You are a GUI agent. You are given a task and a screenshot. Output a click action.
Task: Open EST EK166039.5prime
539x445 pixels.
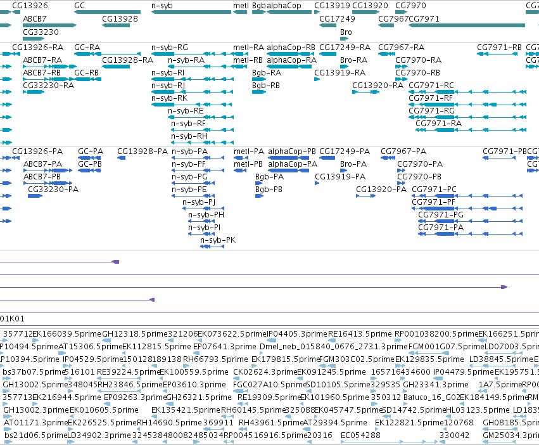tap(67, 334)
